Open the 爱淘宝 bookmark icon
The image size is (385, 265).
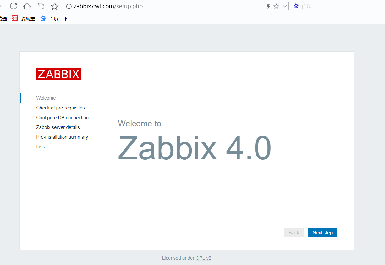click(15, 18)
